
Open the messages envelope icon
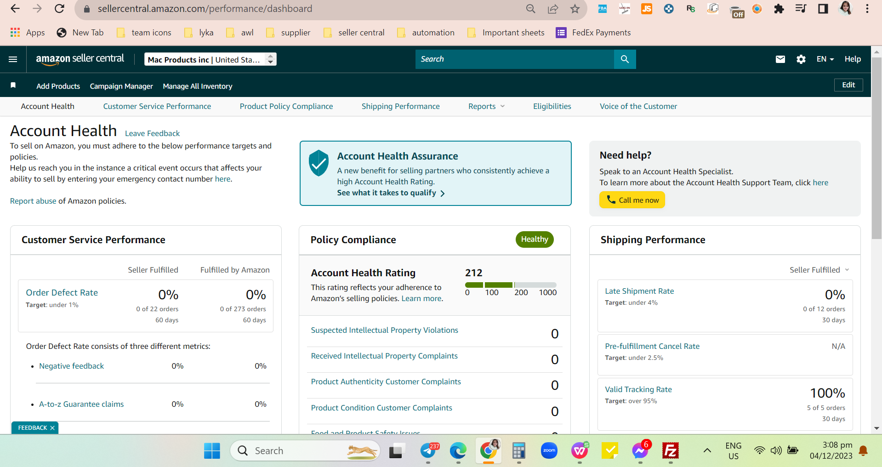click(780, 59)
